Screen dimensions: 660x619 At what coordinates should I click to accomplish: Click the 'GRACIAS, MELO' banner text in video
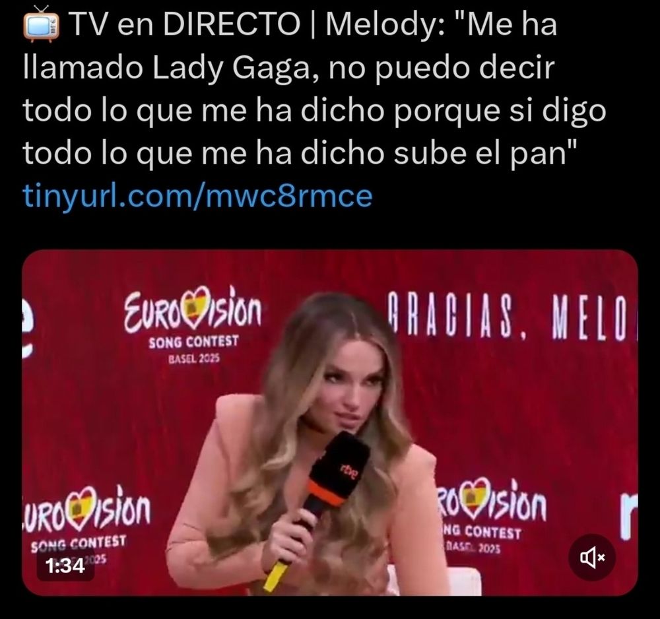512,317
